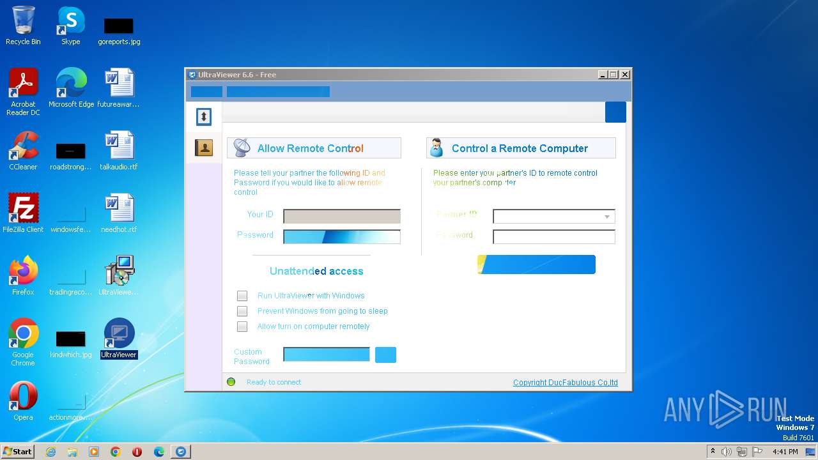Click the blue button at top right of UltraViewer panel
The height and width of the screenshot is (460, 818).
pyautogui.click(x=615, y=112)
